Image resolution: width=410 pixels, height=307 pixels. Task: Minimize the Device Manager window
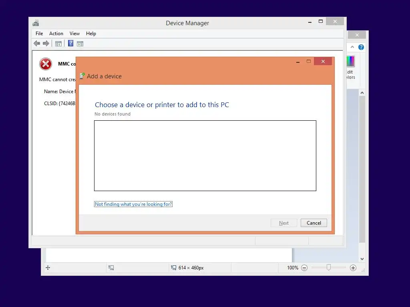point(310,22)
